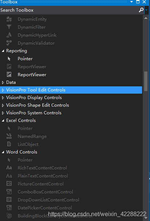Select RichTextContentControl item
The height and width of the screenshot is (221, 150).
(x=42, y=168)
